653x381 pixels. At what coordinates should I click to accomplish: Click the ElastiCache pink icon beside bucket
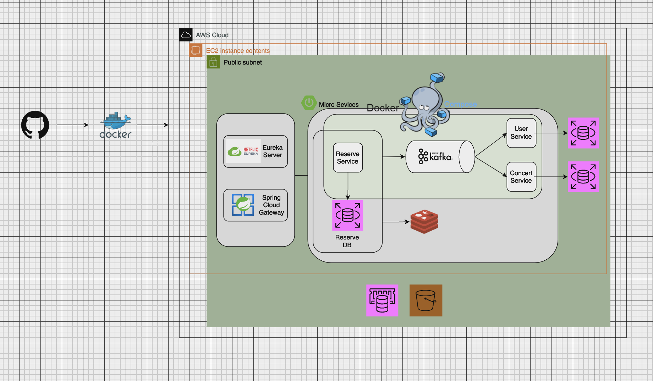(x=382, y=300)
